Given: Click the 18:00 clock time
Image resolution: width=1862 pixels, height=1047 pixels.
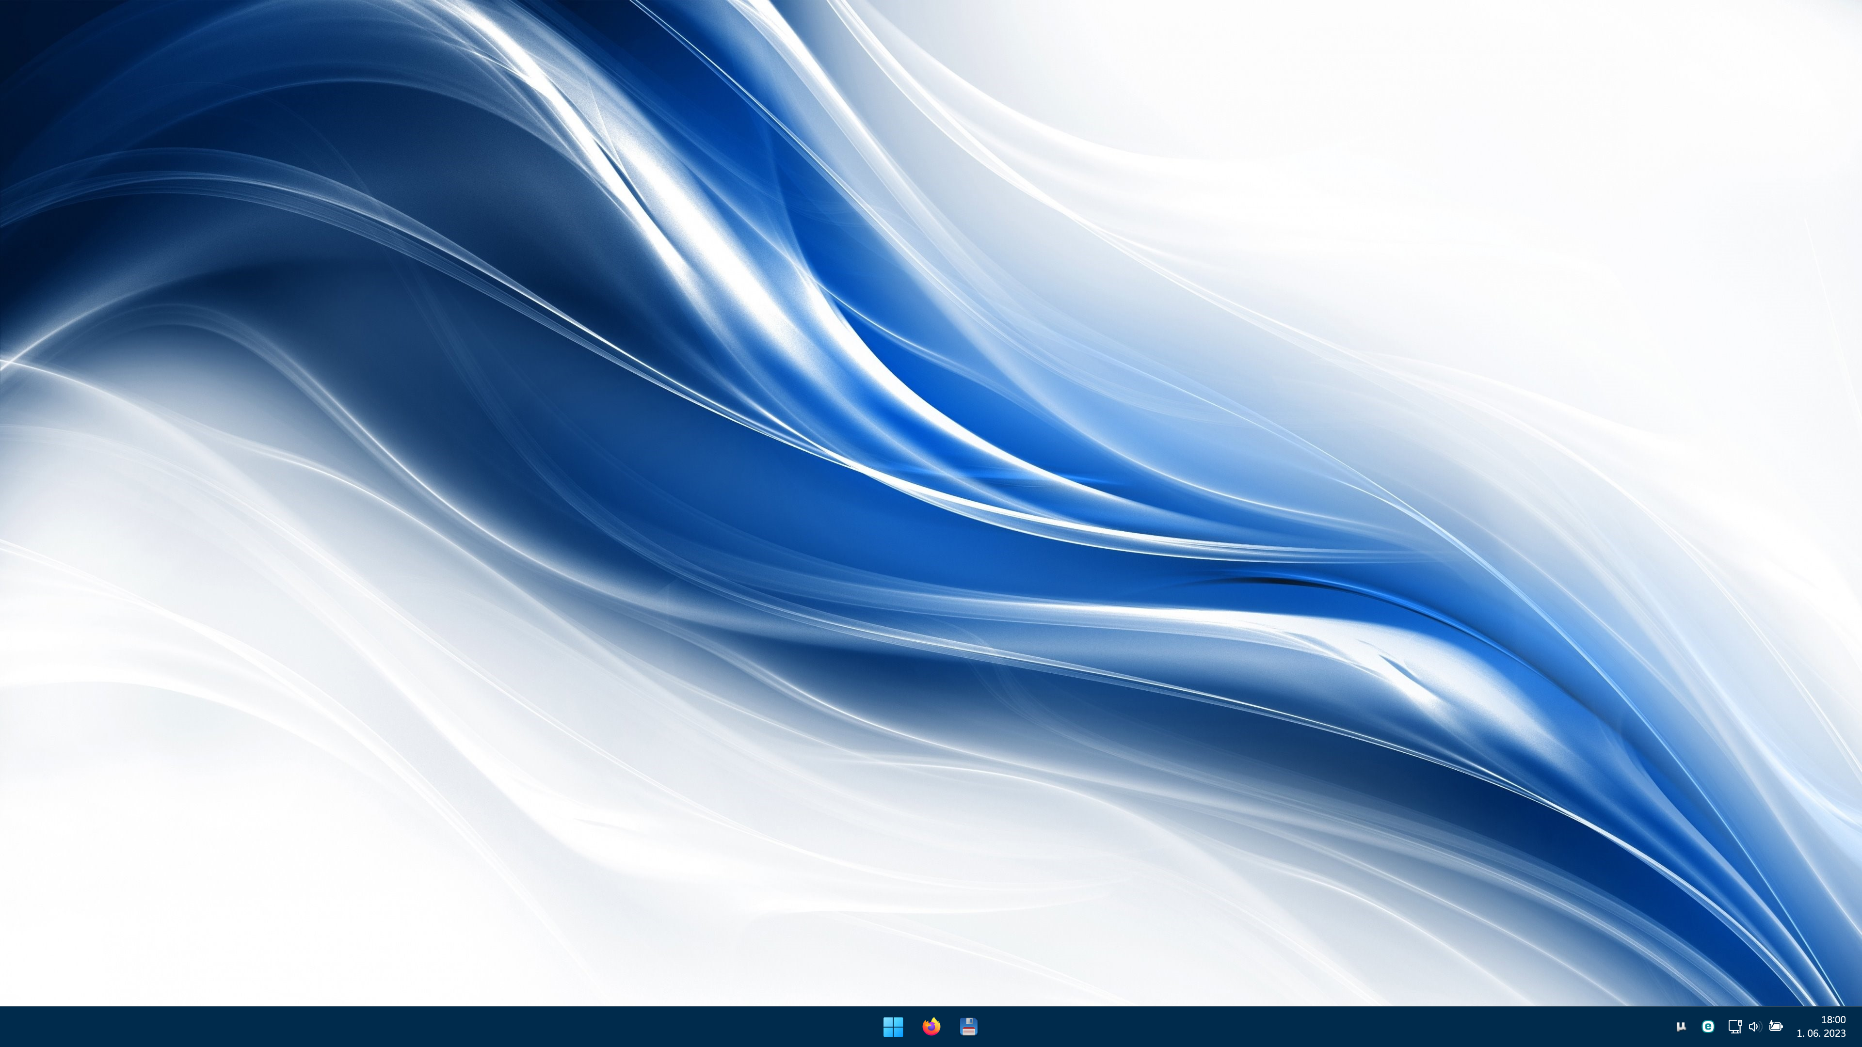Looking at the screenshot, I should pos(1833,1019).
